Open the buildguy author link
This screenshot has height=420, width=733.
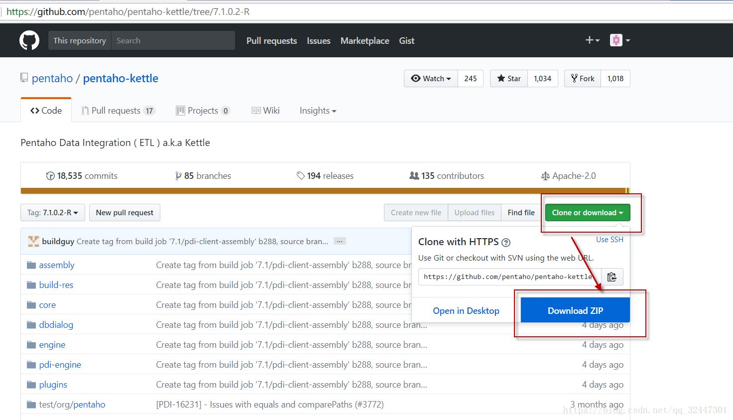(58, 241)
